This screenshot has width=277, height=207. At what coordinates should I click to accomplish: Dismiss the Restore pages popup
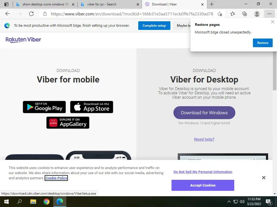pos(273,22)
